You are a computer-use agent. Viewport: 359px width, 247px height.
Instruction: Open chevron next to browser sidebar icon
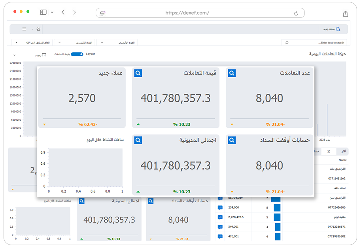[52, 12]
